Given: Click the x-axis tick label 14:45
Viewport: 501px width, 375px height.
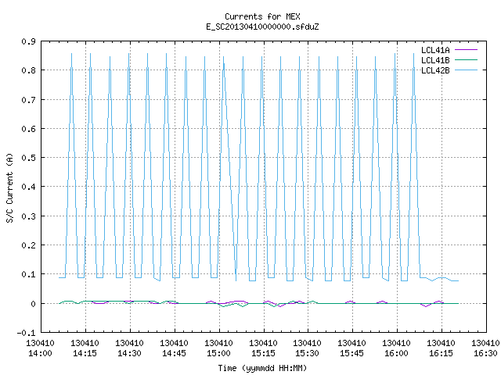Looking at the screenshot, I should [174, 353].
